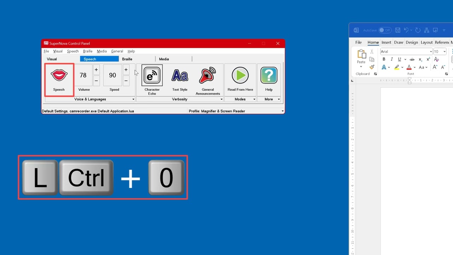Click the Decrease Font Size icon
The width and height of the screenshot is (453, 255).
click(x=443, y=67)
